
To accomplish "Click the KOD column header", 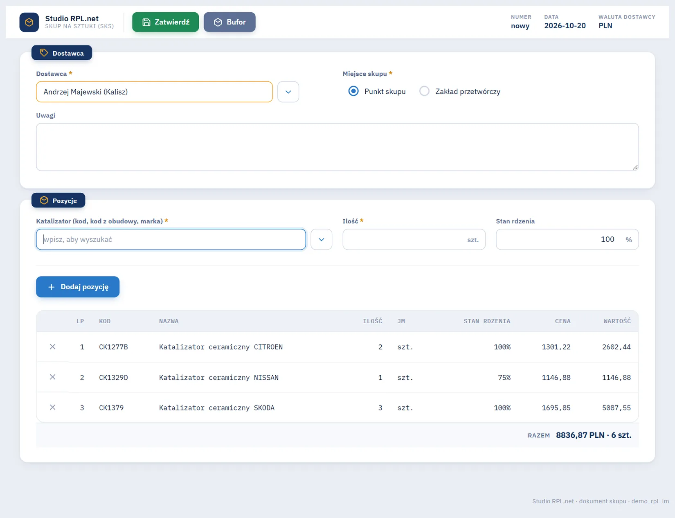I will tap(105, 321).
